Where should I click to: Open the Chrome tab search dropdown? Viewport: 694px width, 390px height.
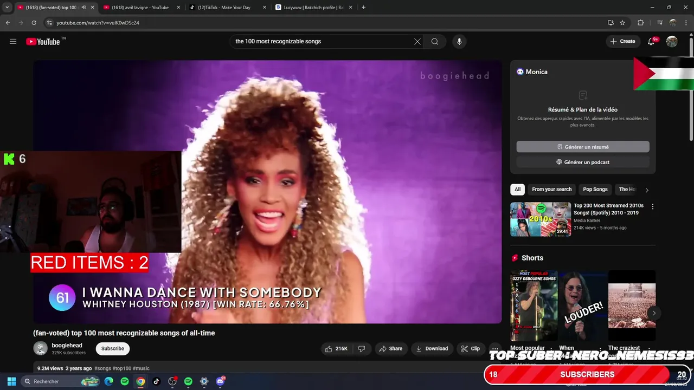click(7, 8)
